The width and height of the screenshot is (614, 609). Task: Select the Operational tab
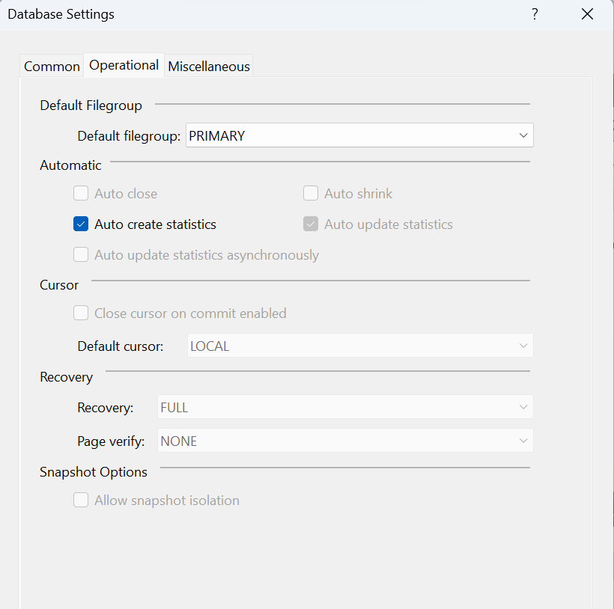[x=123, y=65]
